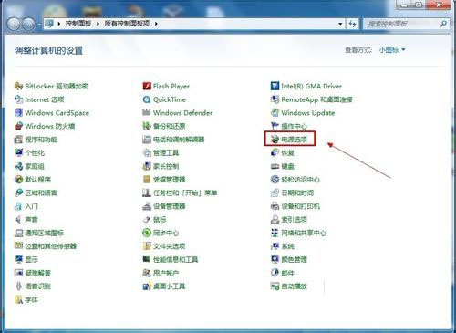Click the Windows Defender icon
Screen dimensions: 456x333
pyautogui.click(x=147, y=113)
